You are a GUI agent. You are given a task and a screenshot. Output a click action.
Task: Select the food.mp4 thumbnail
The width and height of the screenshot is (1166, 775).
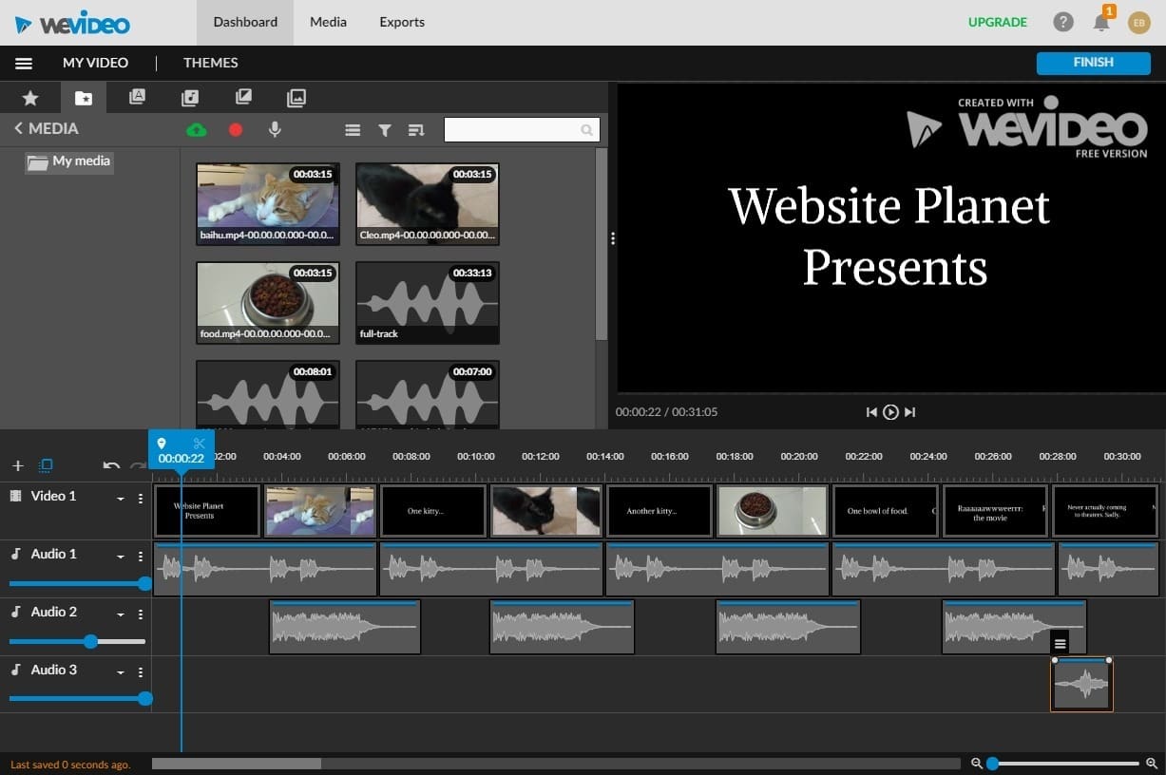268,303
